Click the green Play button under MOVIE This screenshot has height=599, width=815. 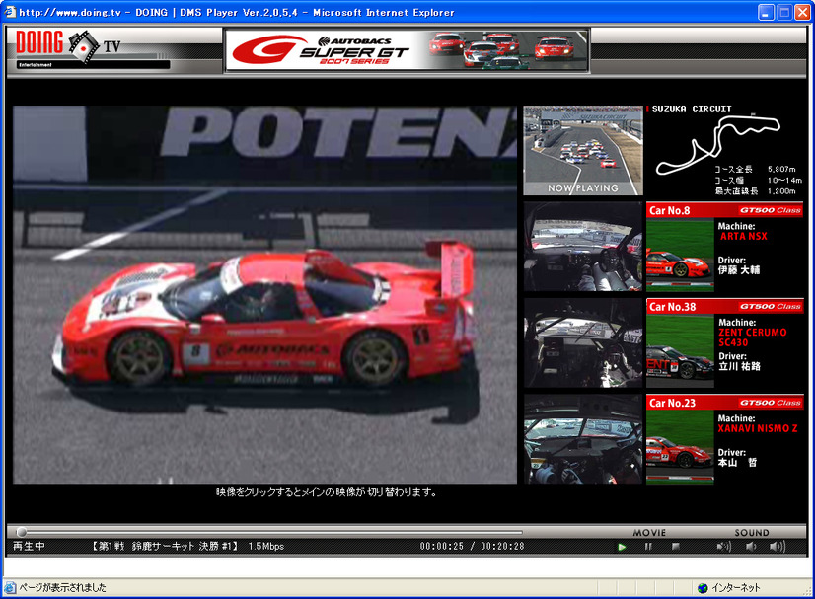click(x=622, y=547)
